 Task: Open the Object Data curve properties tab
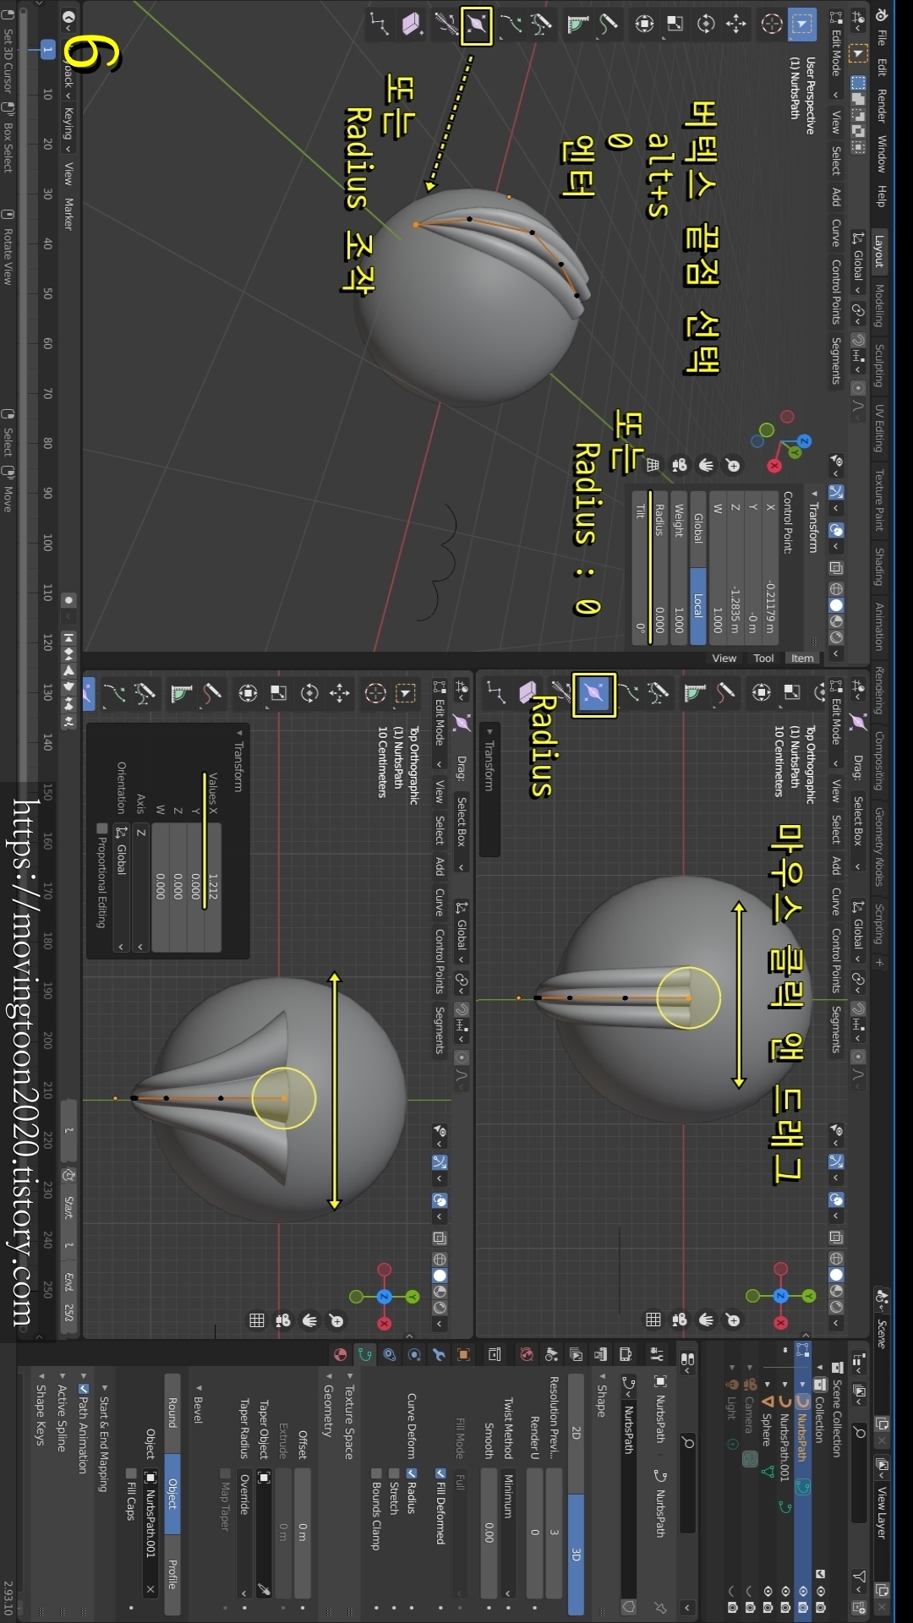(x=365, y=1354)
